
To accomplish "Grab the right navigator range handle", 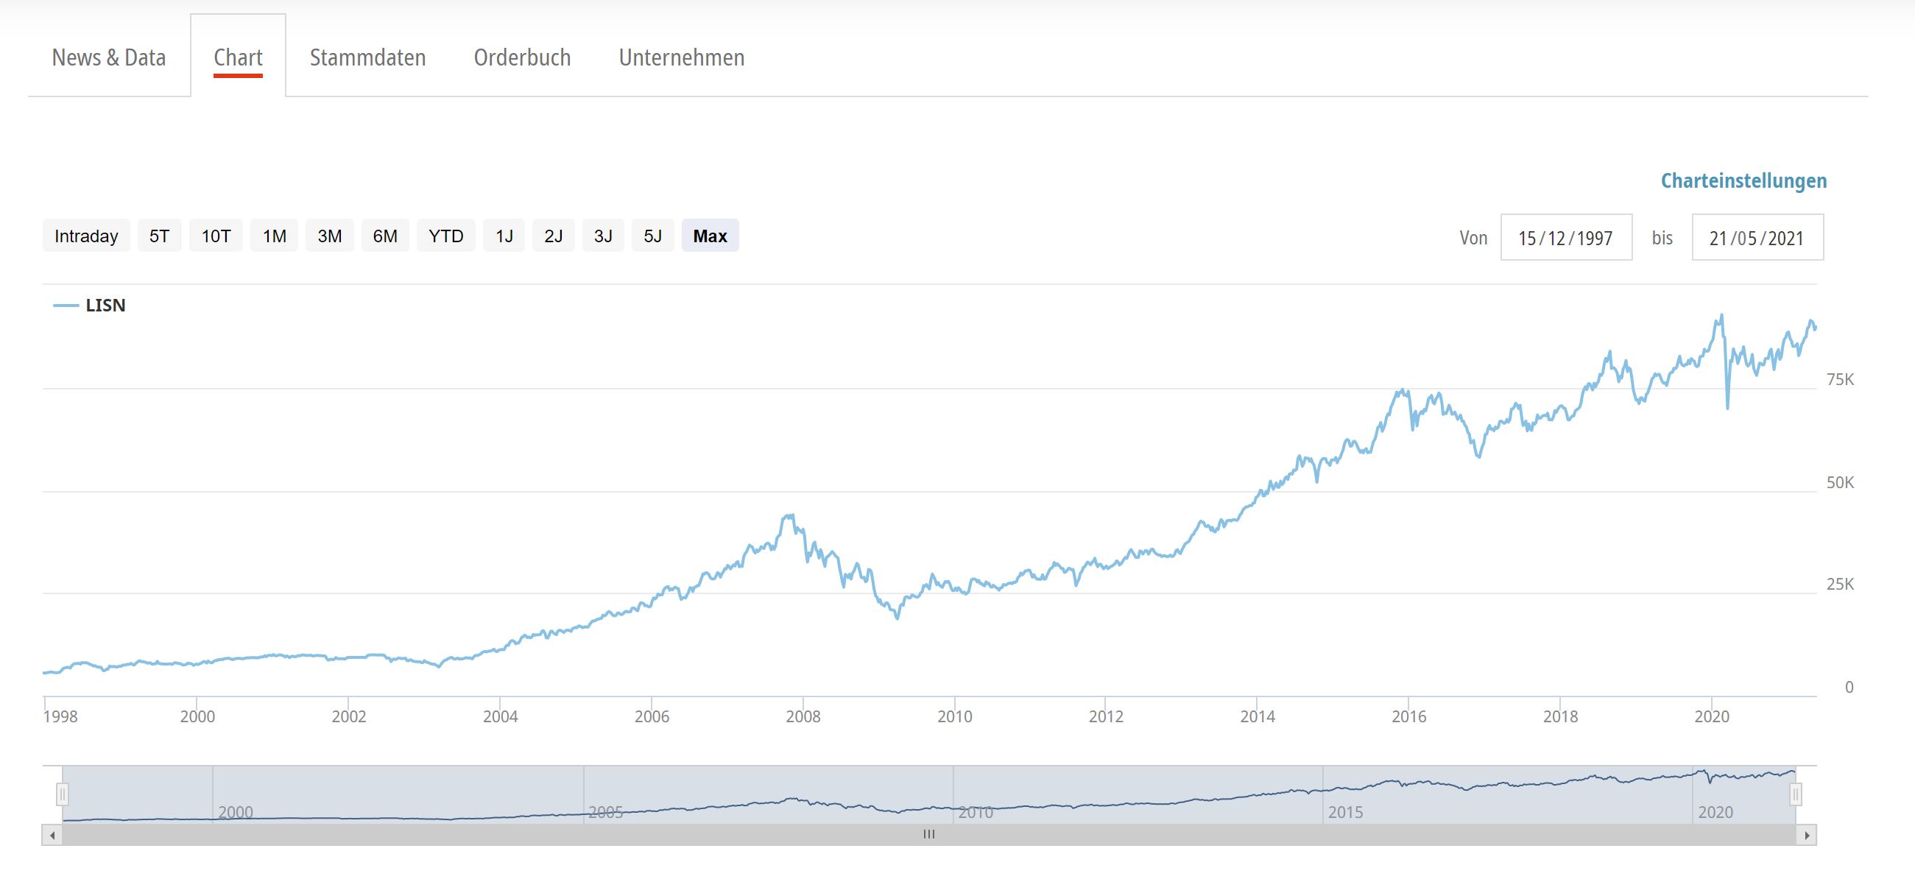I will [x=1795, y=795].
